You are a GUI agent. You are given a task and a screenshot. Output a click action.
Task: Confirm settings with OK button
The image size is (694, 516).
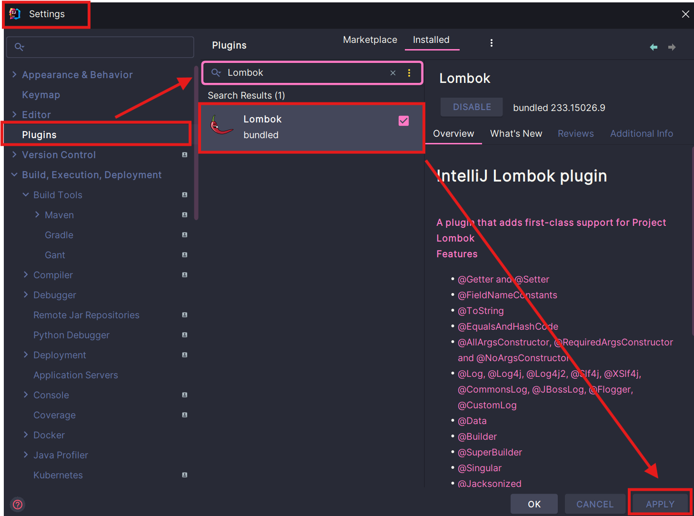tap(534, 504)
